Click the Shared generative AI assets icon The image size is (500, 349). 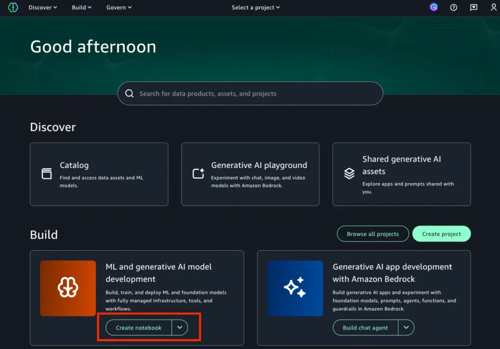coord(349,174)
